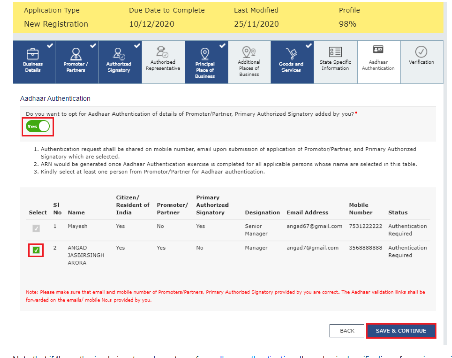Switch to the Promoter / Partners tab label
Viewport: 452px width, 358px height.
76,67
